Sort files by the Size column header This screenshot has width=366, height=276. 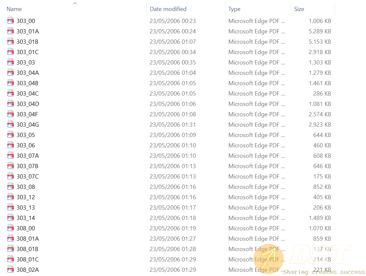299,9
